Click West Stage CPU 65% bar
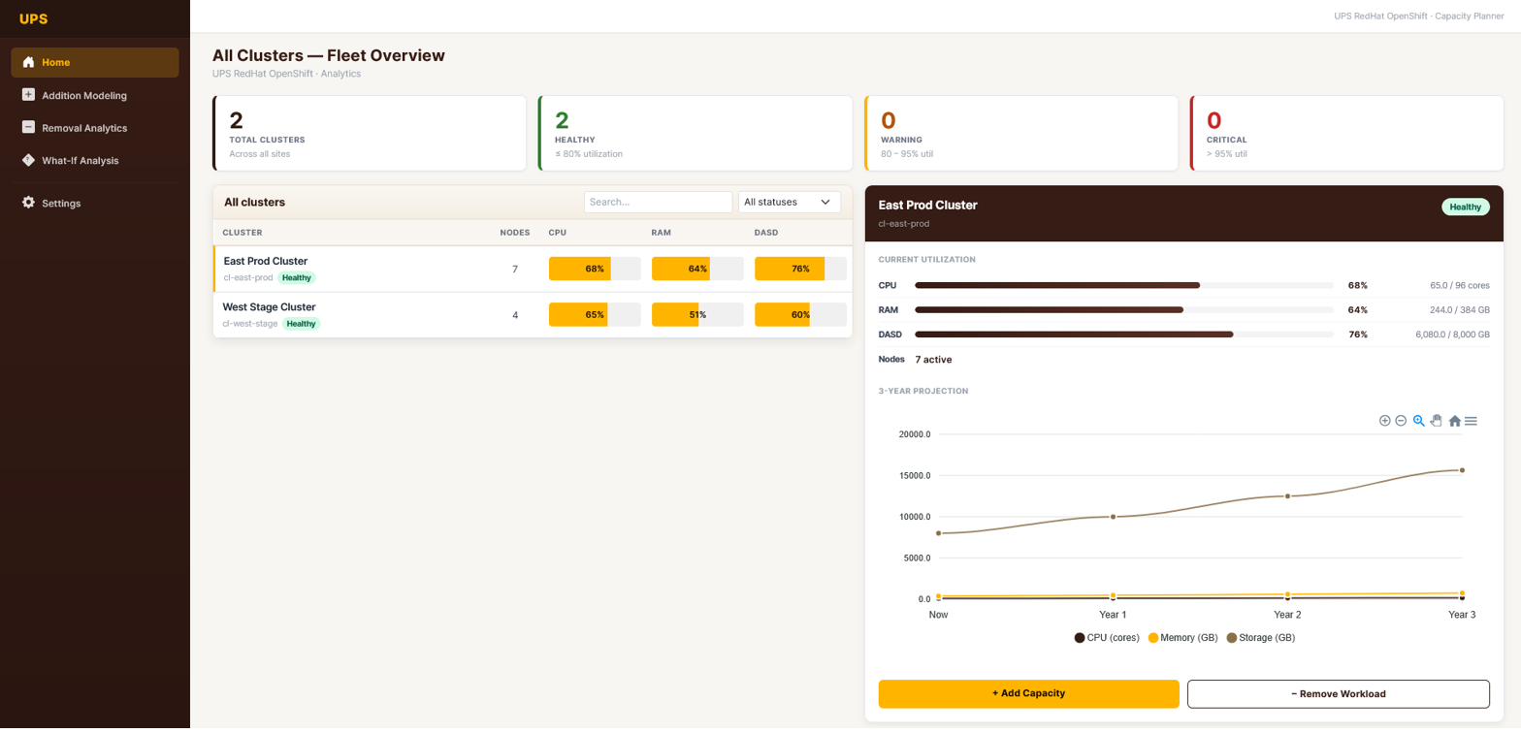Viewport: 1521px width, 733px height. tap(595, 315)
